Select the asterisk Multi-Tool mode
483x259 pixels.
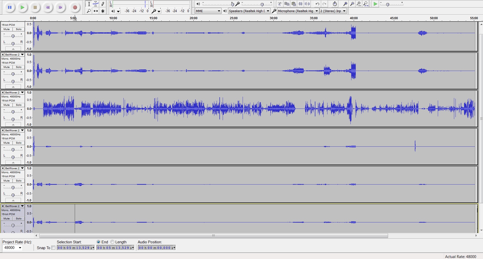[103, 11]
